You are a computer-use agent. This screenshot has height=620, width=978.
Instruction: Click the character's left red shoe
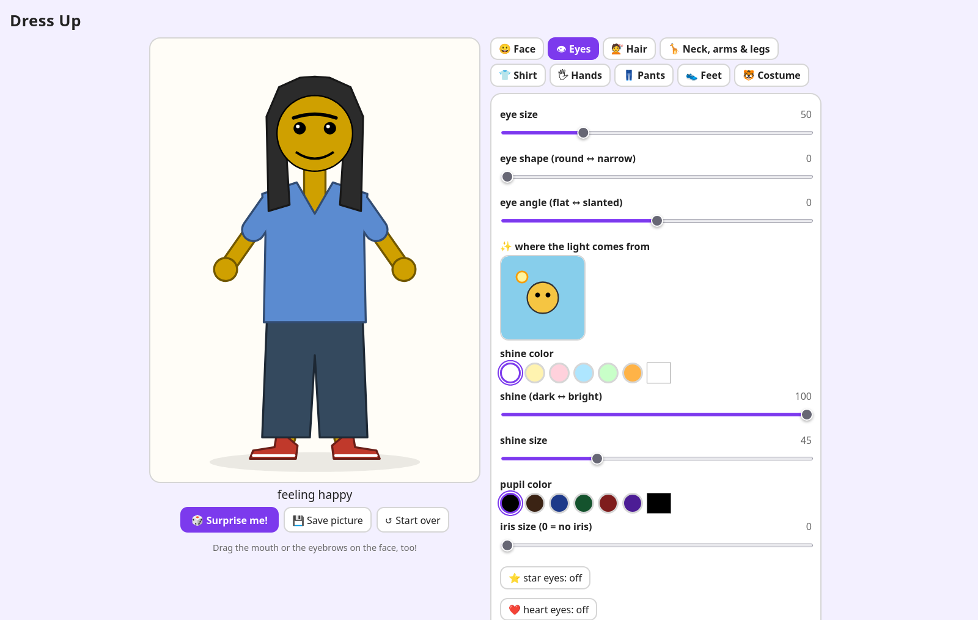(x=274, y=448)
